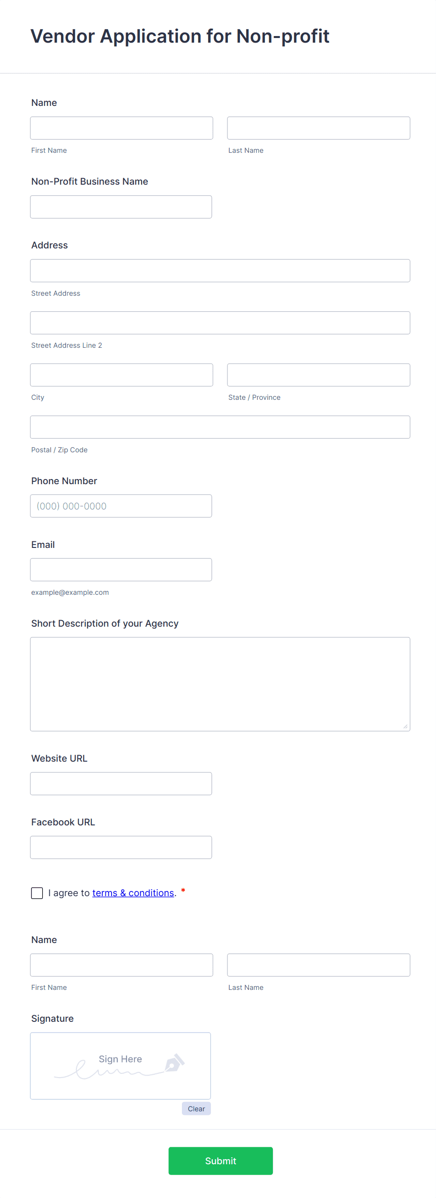Viewport: 436px width, 1198px height.
Task: Select the City input field
Action: [121, 374]
